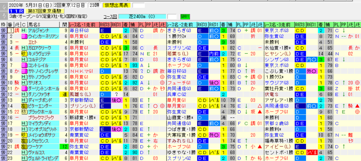Image resolution: width=361 pixels, height=161 pixels.
Task: Click the H icon beside サリオス
Action: tap(24, 83)
